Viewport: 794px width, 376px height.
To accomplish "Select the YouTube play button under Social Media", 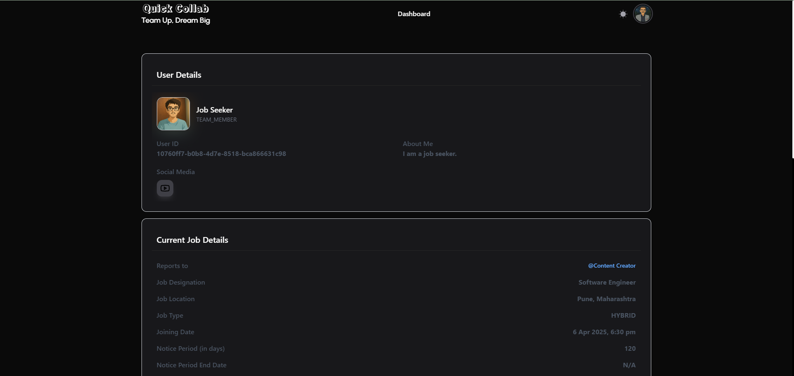I will coord(165,188).
